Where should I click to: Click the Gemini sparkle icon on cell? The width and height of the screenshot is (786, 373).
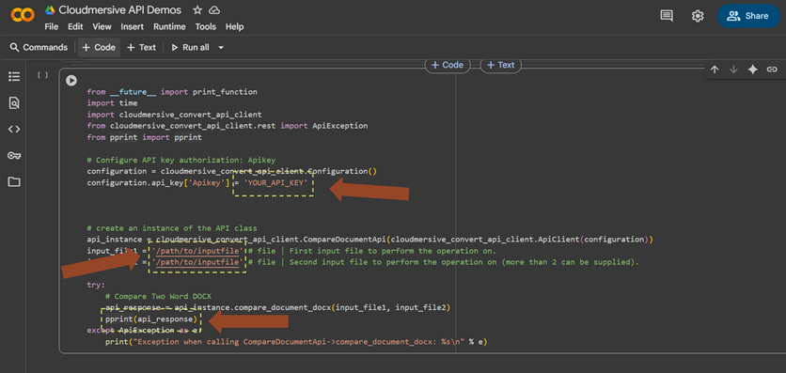(752, 70)
